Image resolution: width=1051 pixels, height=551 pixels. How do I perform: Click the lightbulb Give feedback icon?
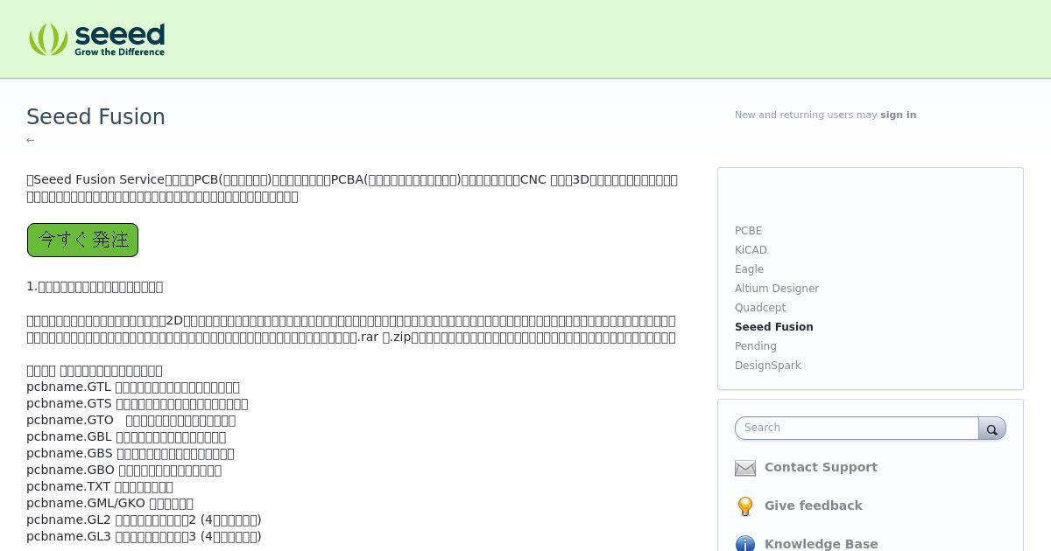745,506
